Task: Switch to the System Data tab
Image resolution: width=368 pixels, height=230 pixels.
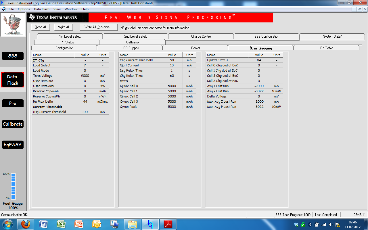Action: (332, 37)
